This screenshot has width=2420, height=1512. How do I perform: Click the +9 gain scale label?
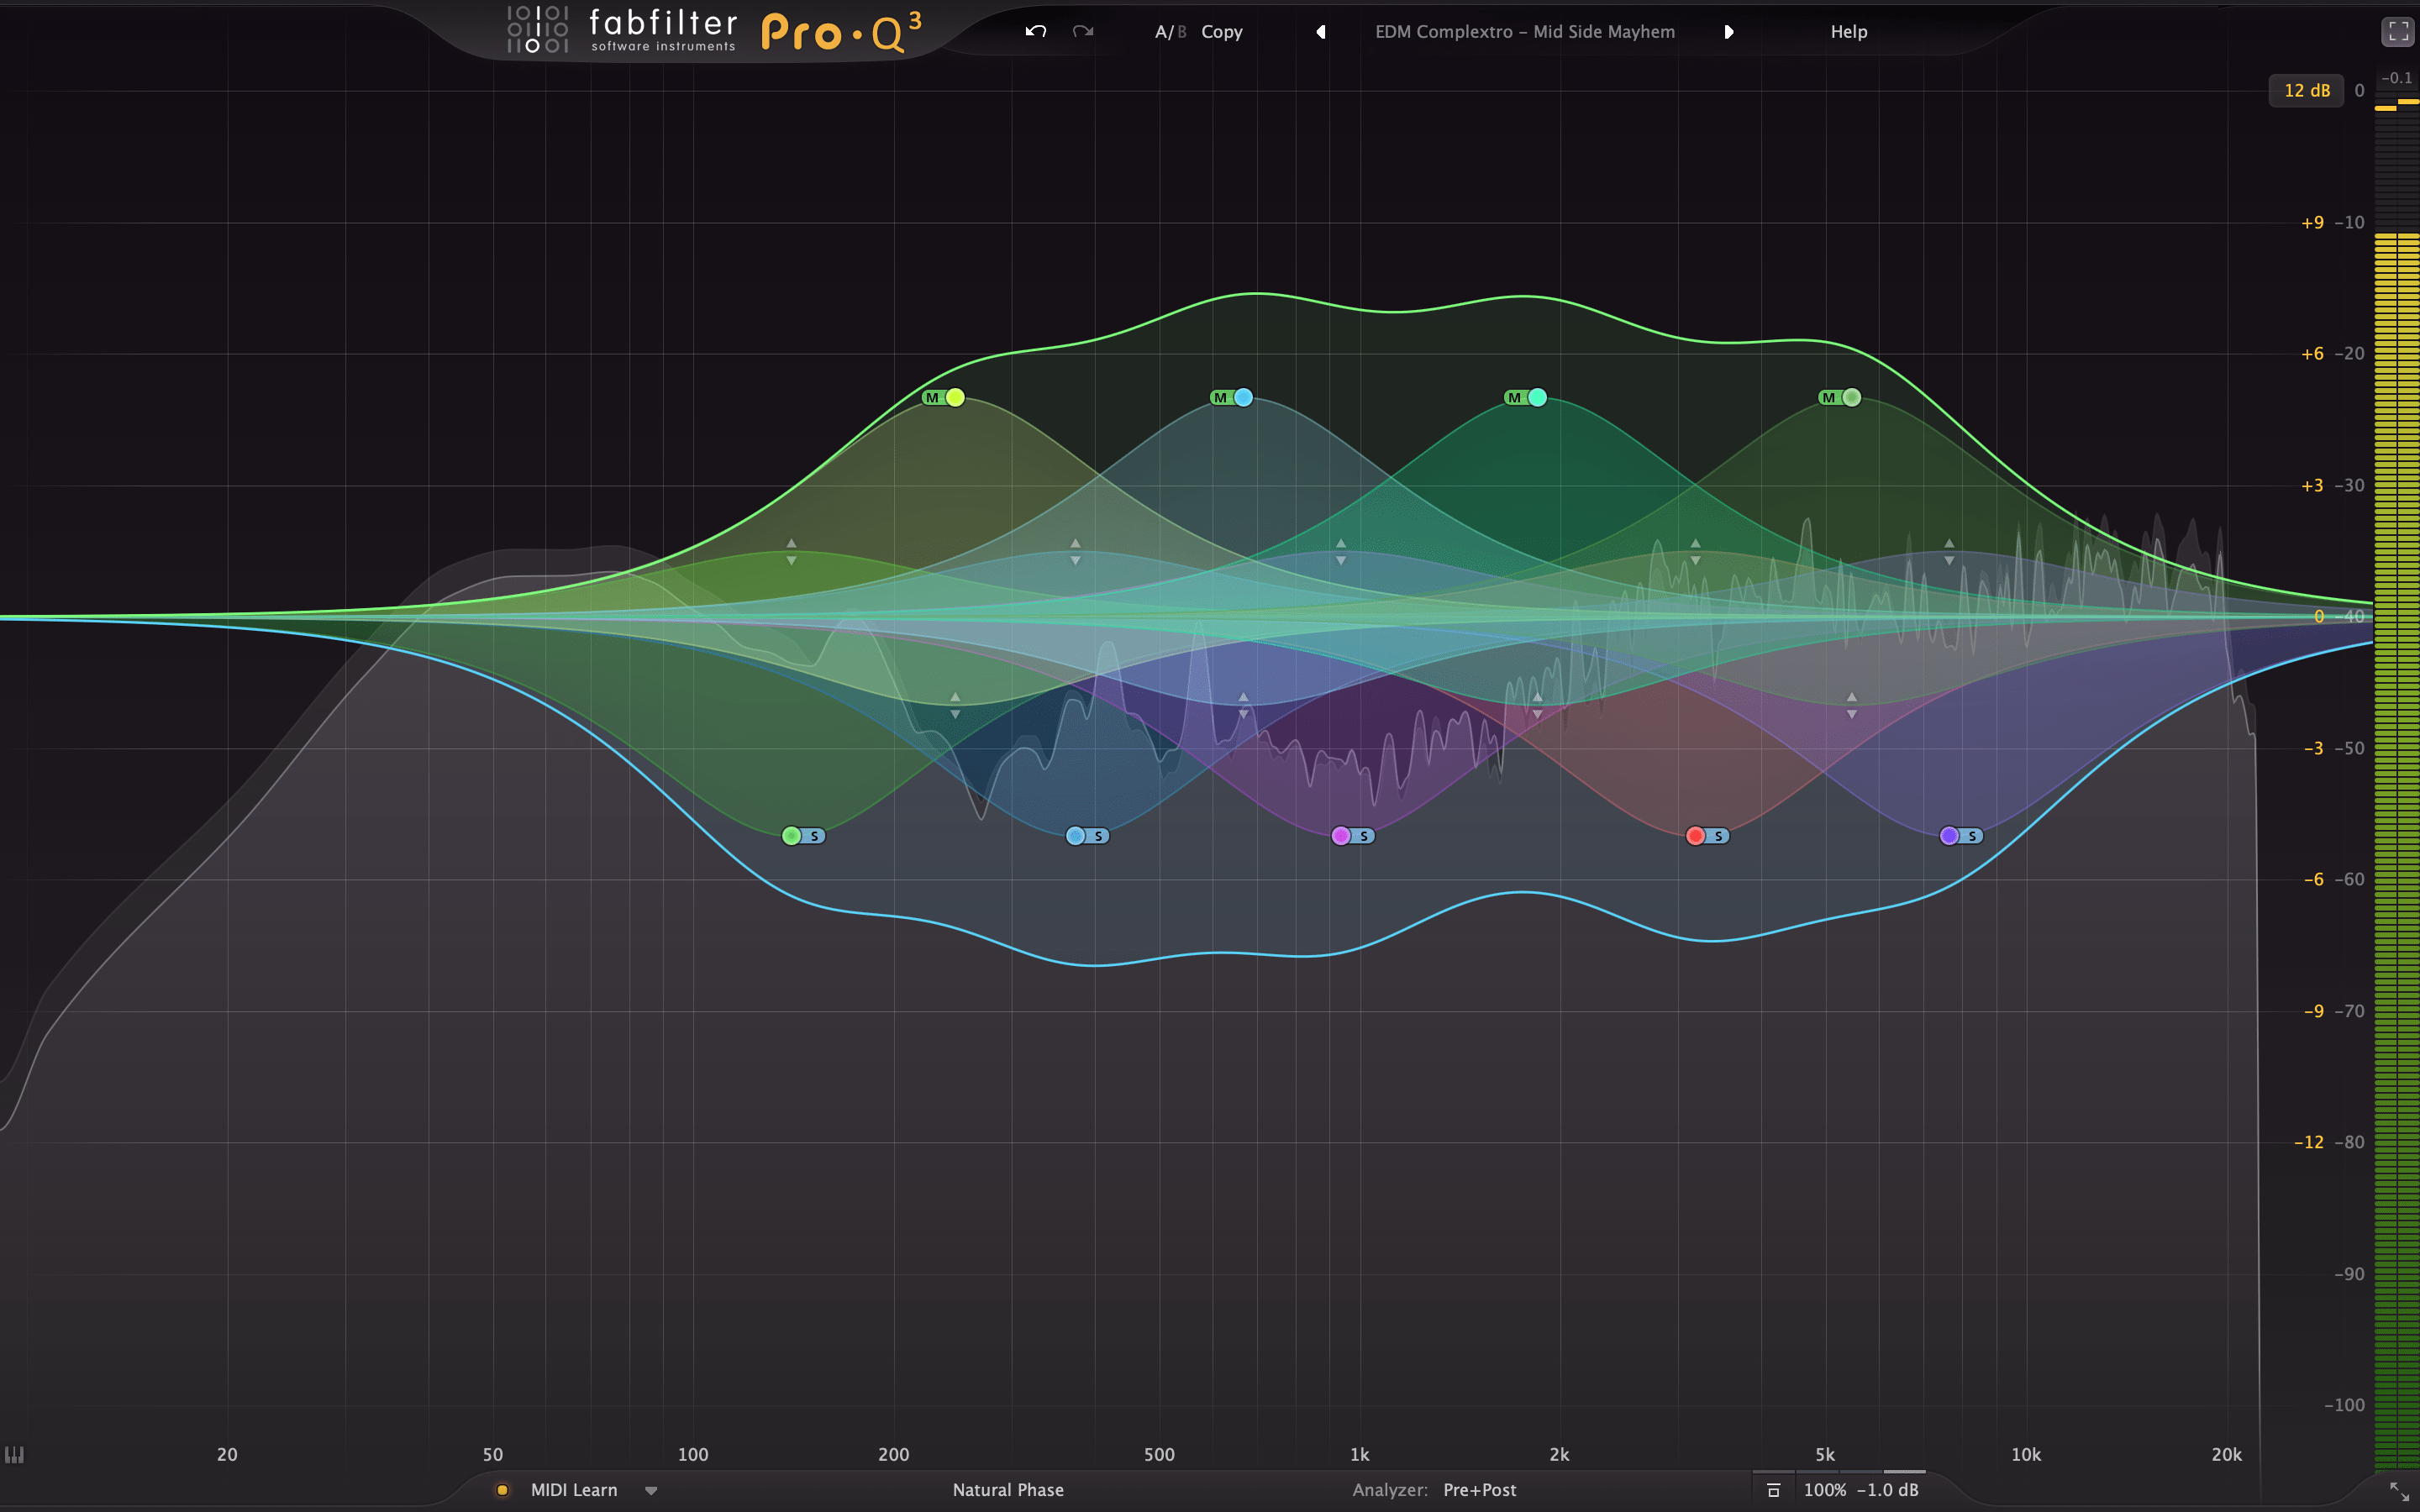[2312, 222]
